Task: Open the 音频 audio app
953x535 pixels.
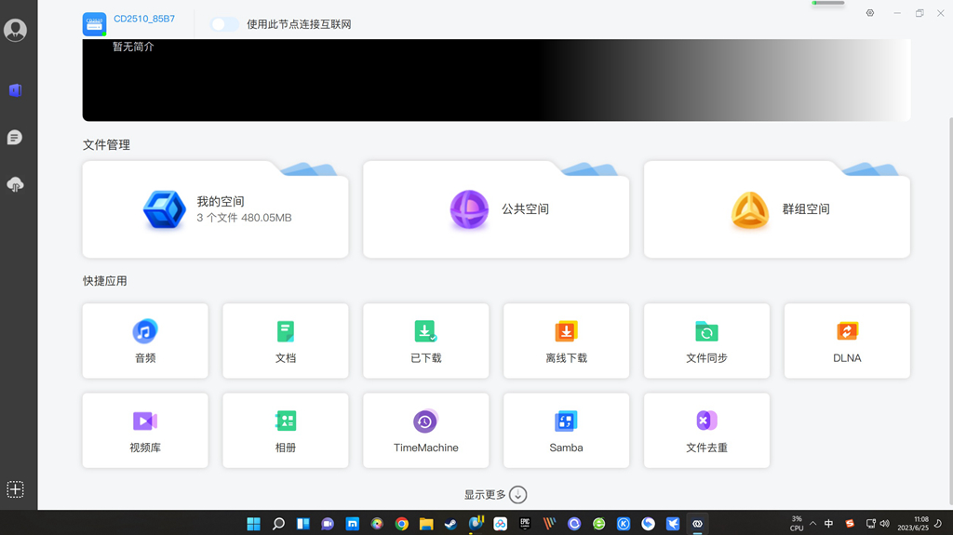Action: tap(145, 341)
